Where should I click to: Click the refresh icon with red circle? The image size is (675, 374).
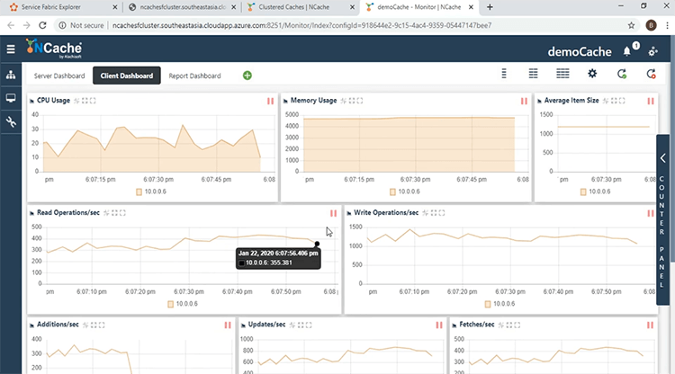point(652,74)
